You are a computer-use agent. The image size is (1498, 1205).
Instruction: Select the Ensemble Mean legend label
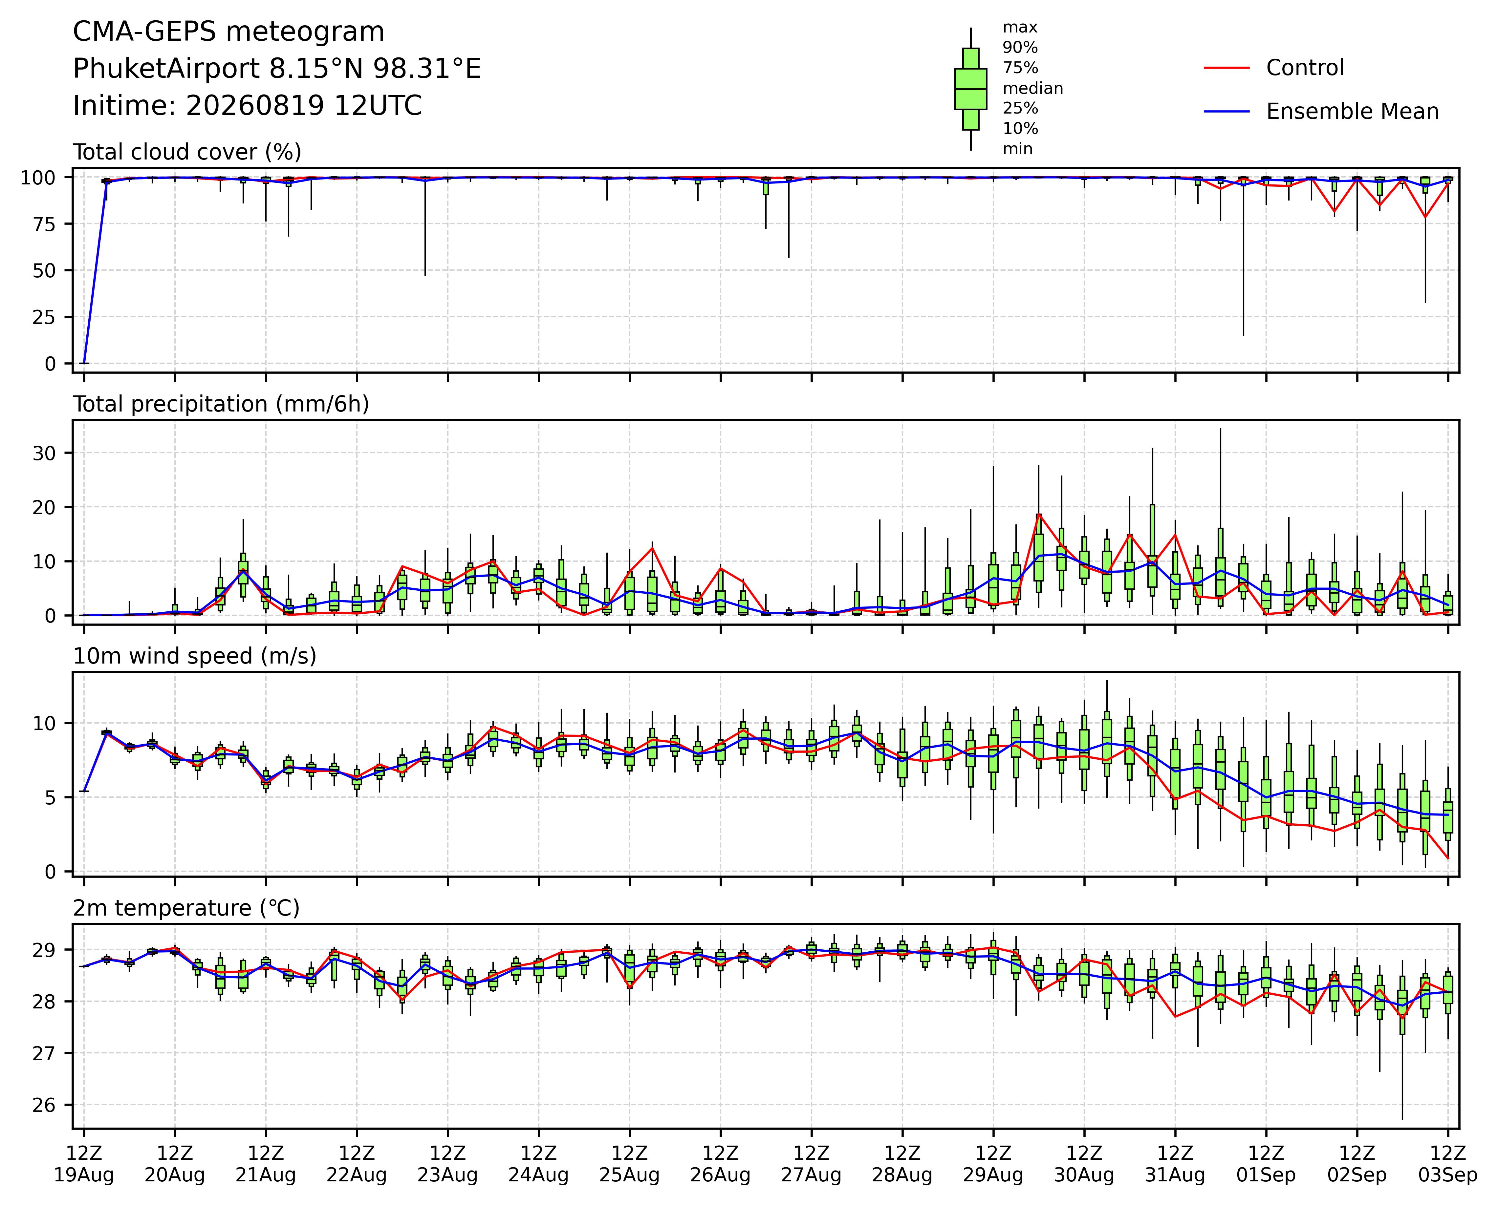tap(1352, 112)
